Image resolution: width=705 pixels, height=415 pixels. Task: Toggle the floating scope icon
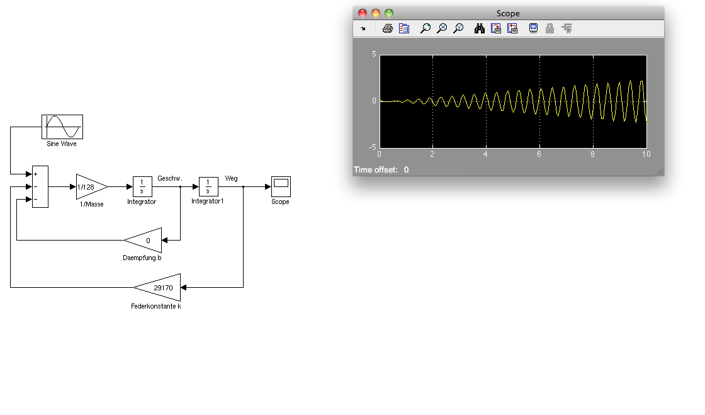pos(533,28)
